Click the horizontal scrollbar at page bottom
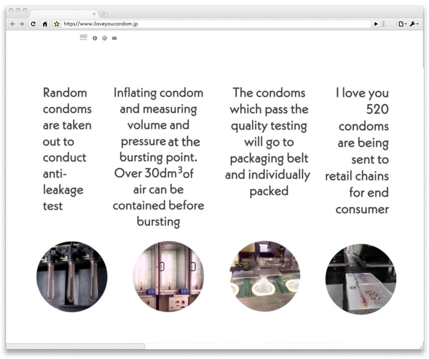The width and height of the screenshot is (429, 359). (x=76, y=346)
